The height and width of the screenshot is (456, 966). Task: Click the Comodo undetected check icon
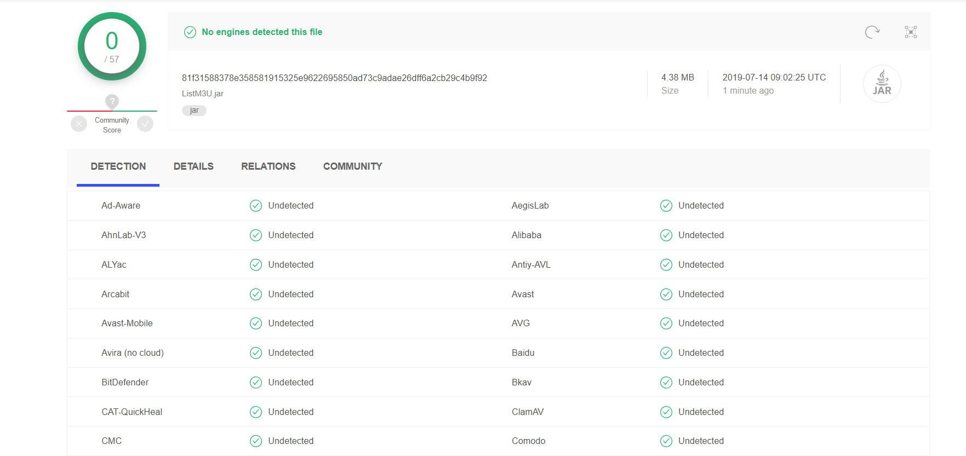pyautogui.click(x=666, y=441)
